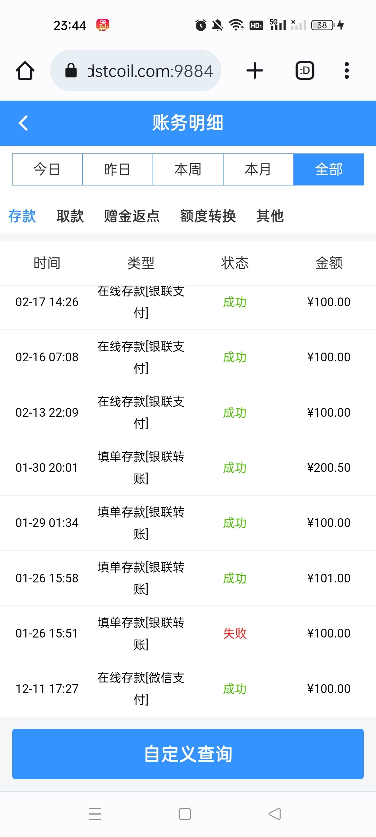This screenshot has height=837, width=376.
Task: Go back with the header arrow
Action: [x=23, y=123]
